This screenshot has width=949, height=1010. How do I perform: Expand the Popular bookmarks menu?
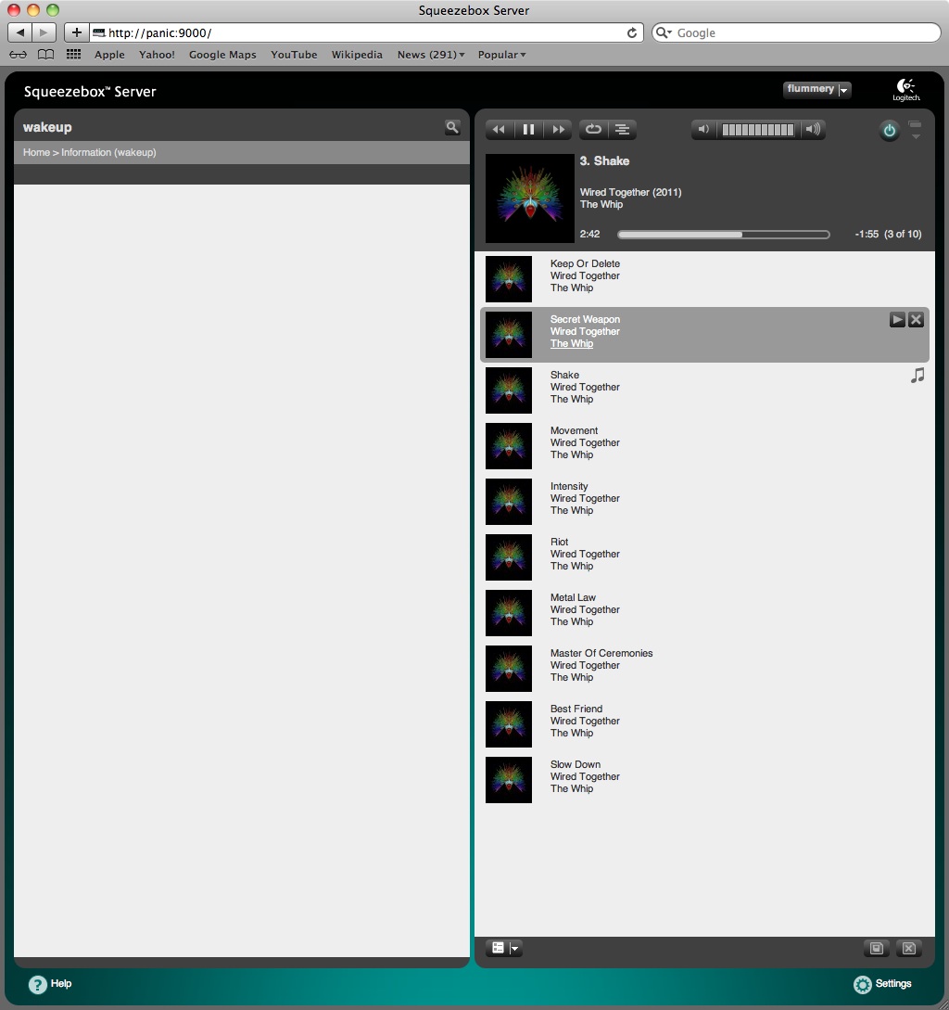(501, 55)
